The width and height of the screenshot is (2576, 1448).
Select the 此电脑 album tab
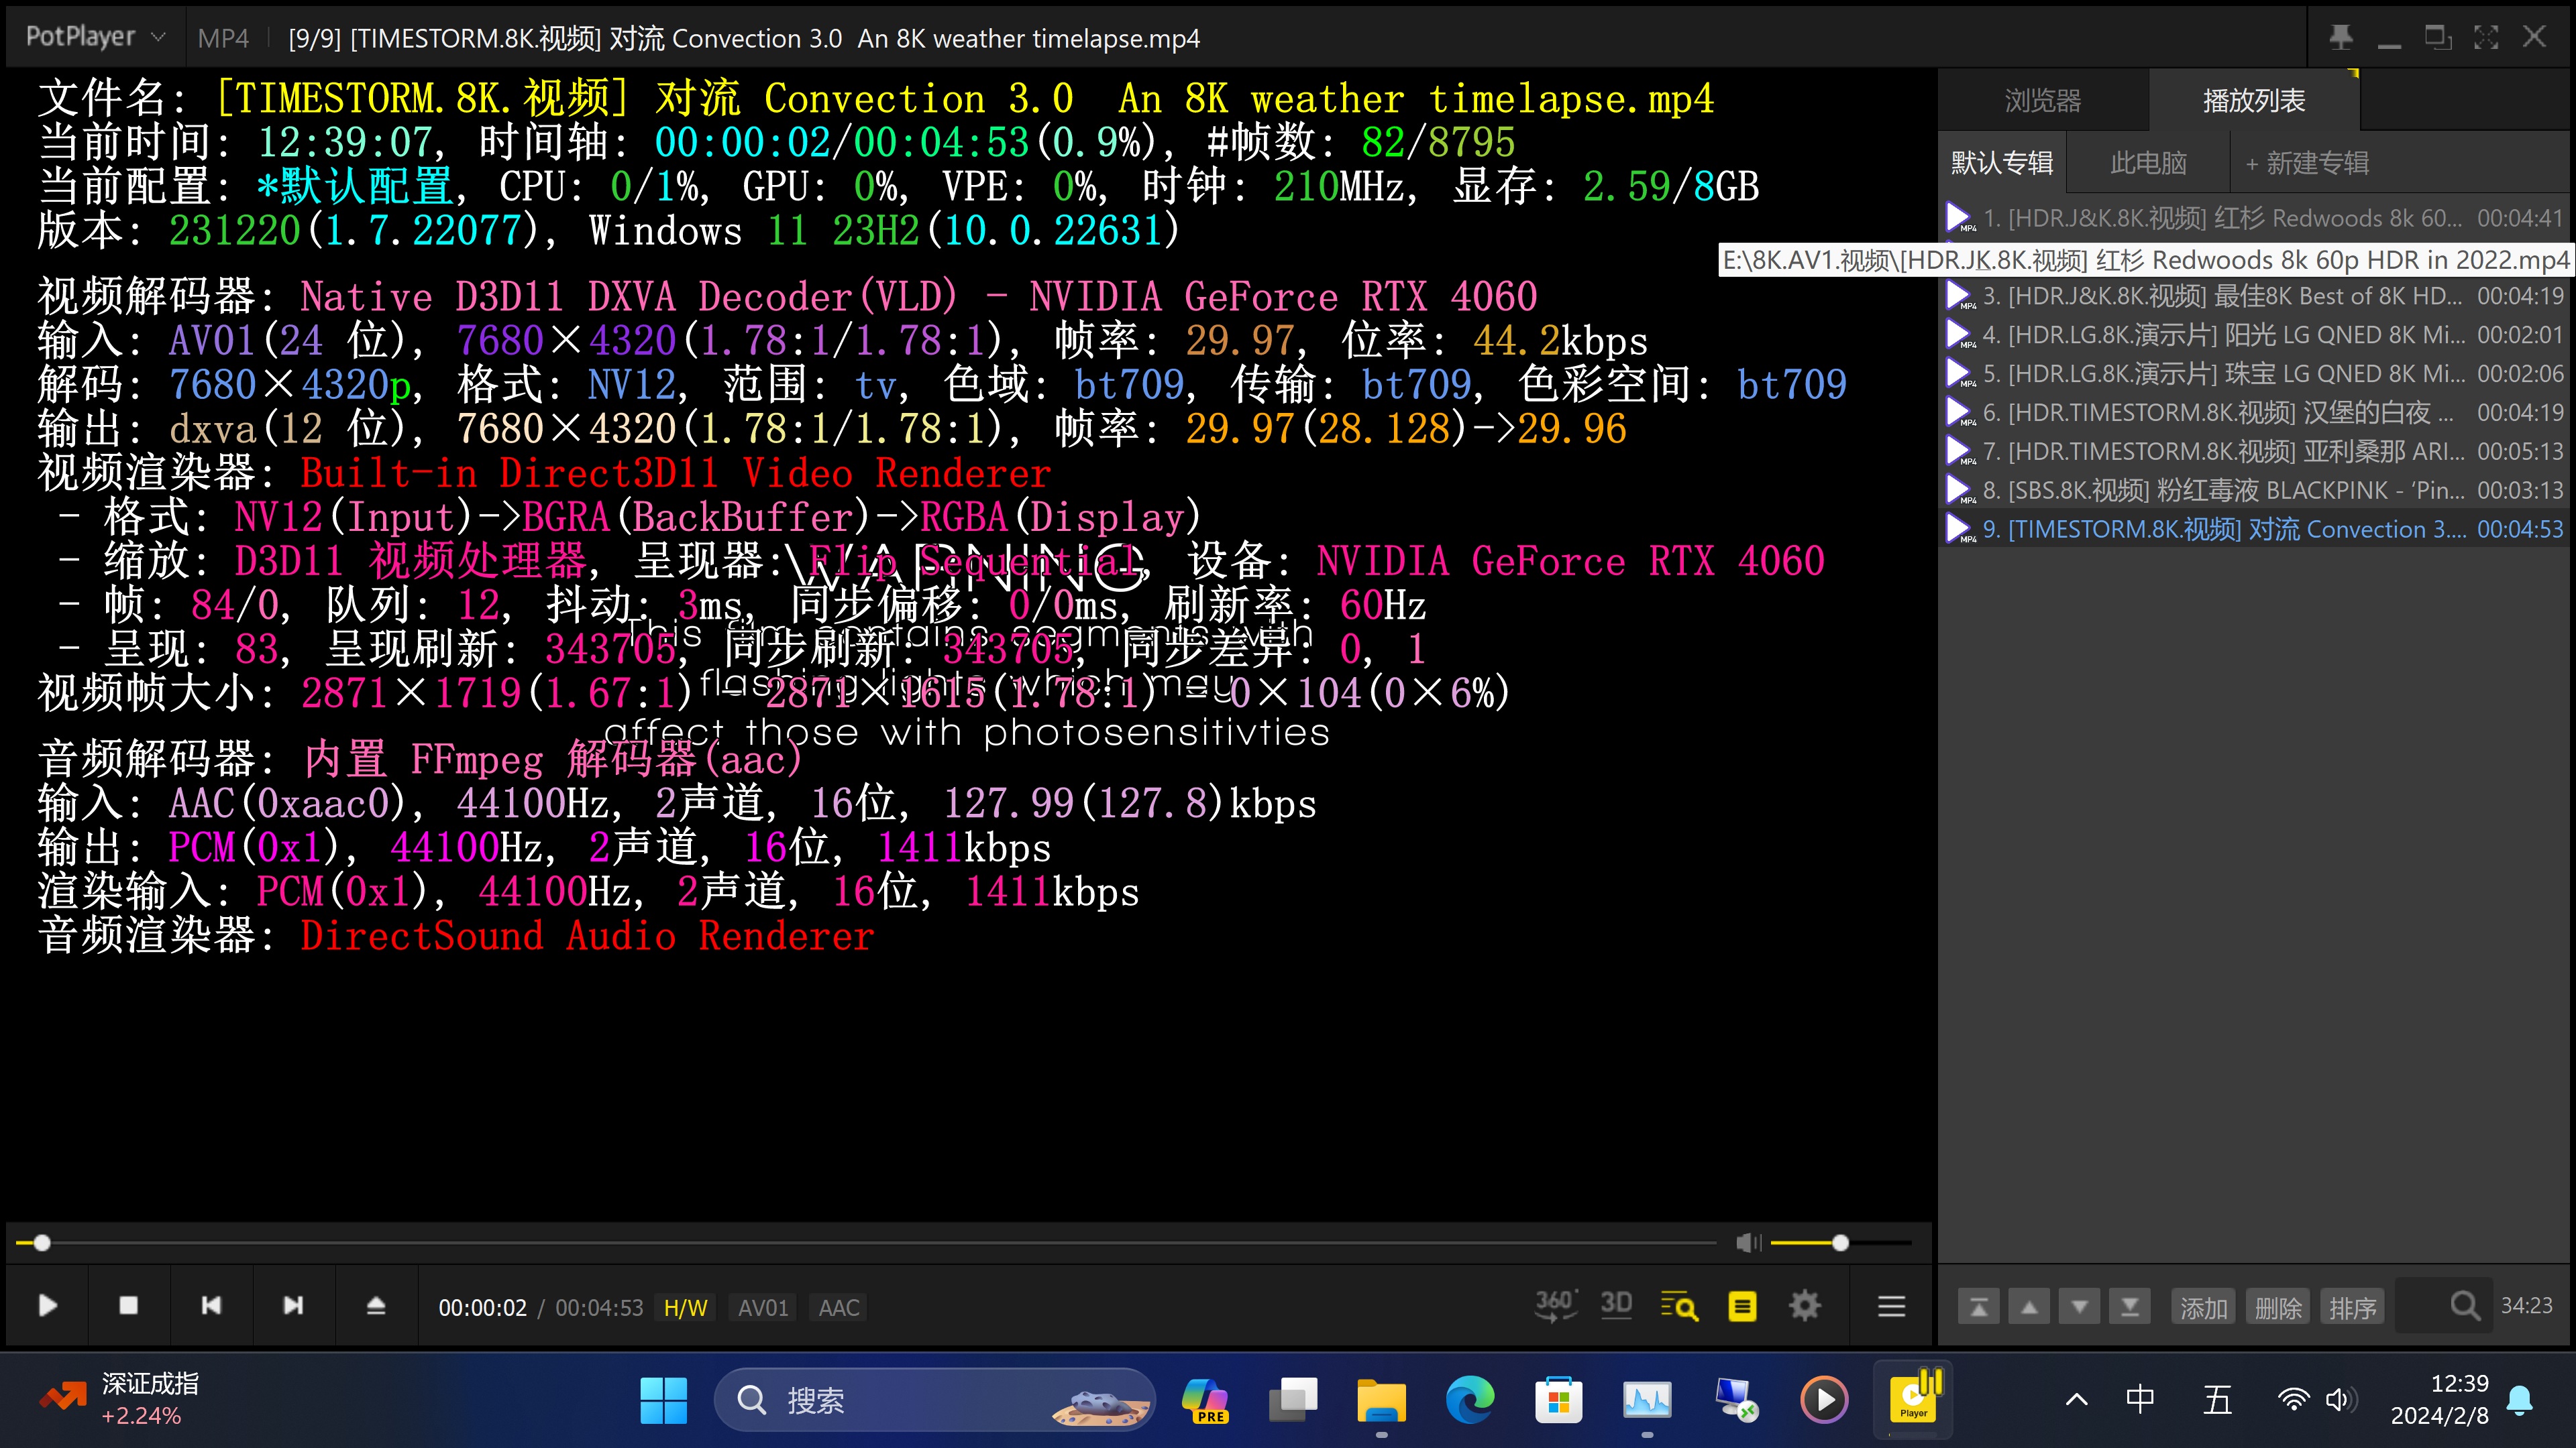pos(2148,163)
